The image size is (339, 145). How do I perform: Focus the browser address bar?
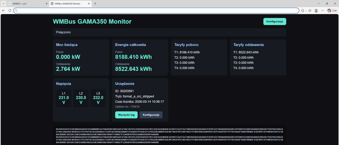pos(156,10)
